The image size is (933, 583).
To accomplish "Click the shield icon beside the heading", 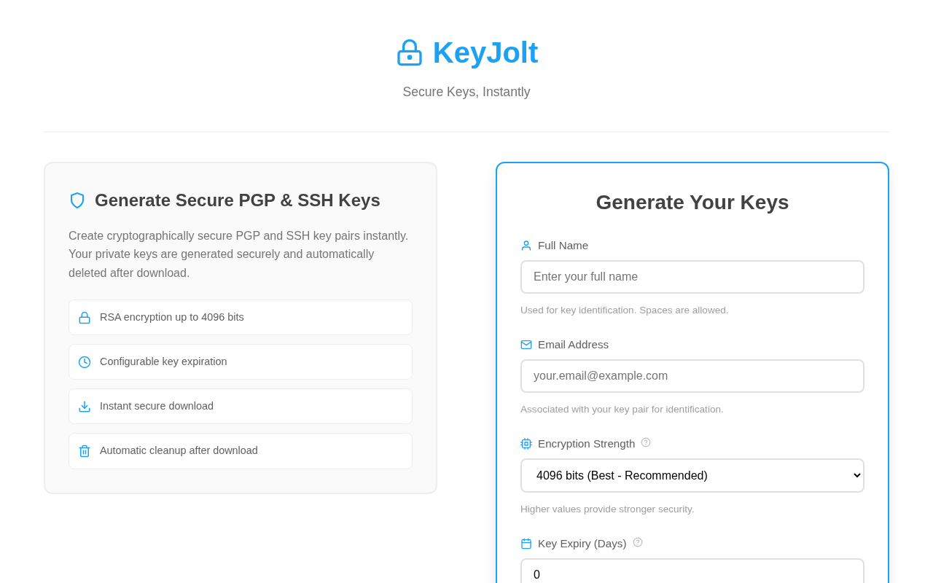I will click(77, 200).
